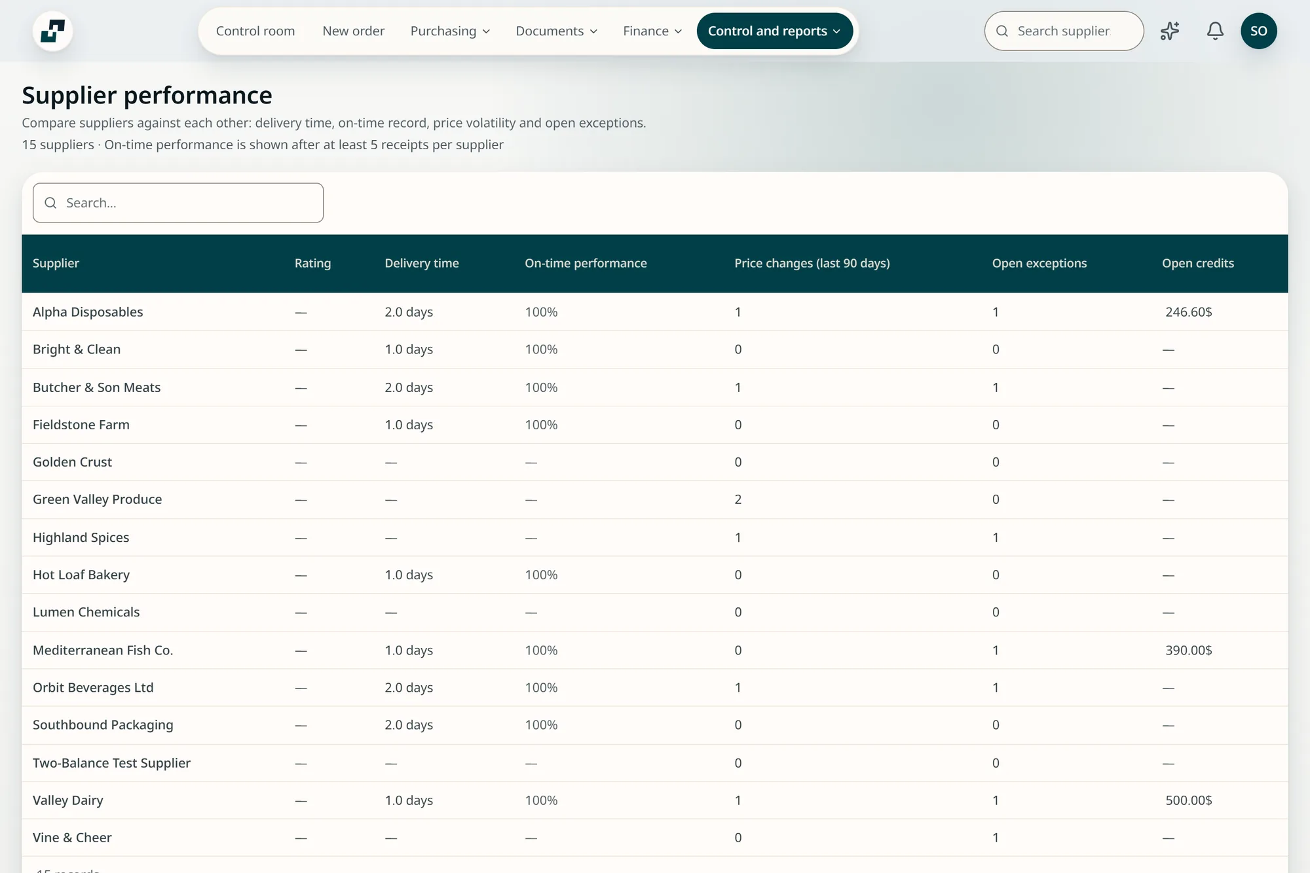This screenshot has height=873, width=1310.
Task: Click Alpha Disposables 2.0 days delivery time
Action: (409, 312)
